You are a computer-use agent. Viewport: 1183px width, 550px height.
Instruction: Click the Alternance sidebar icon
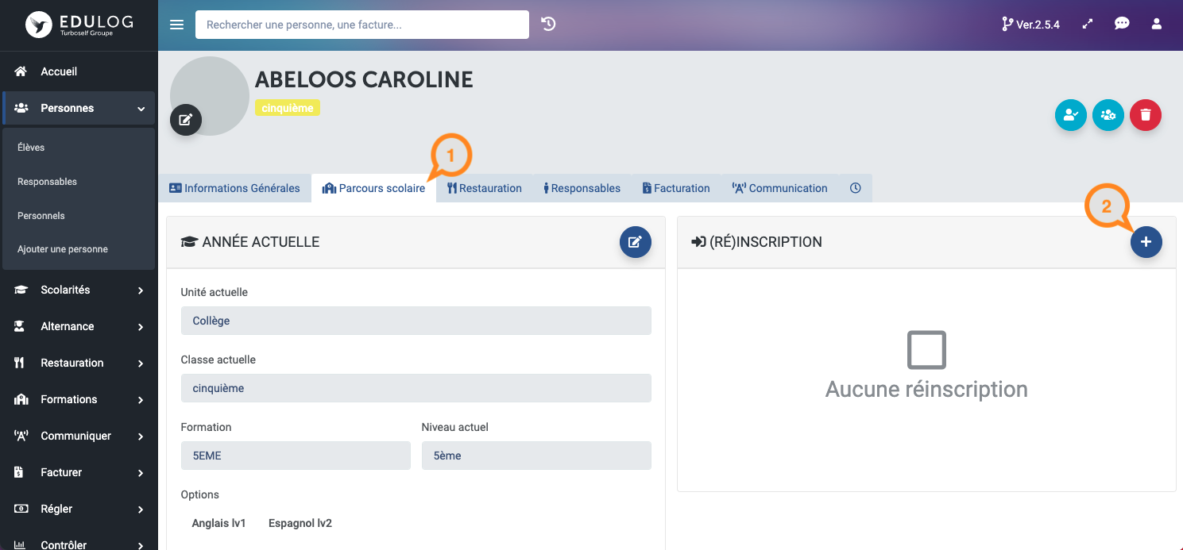[x=21, y=326]
